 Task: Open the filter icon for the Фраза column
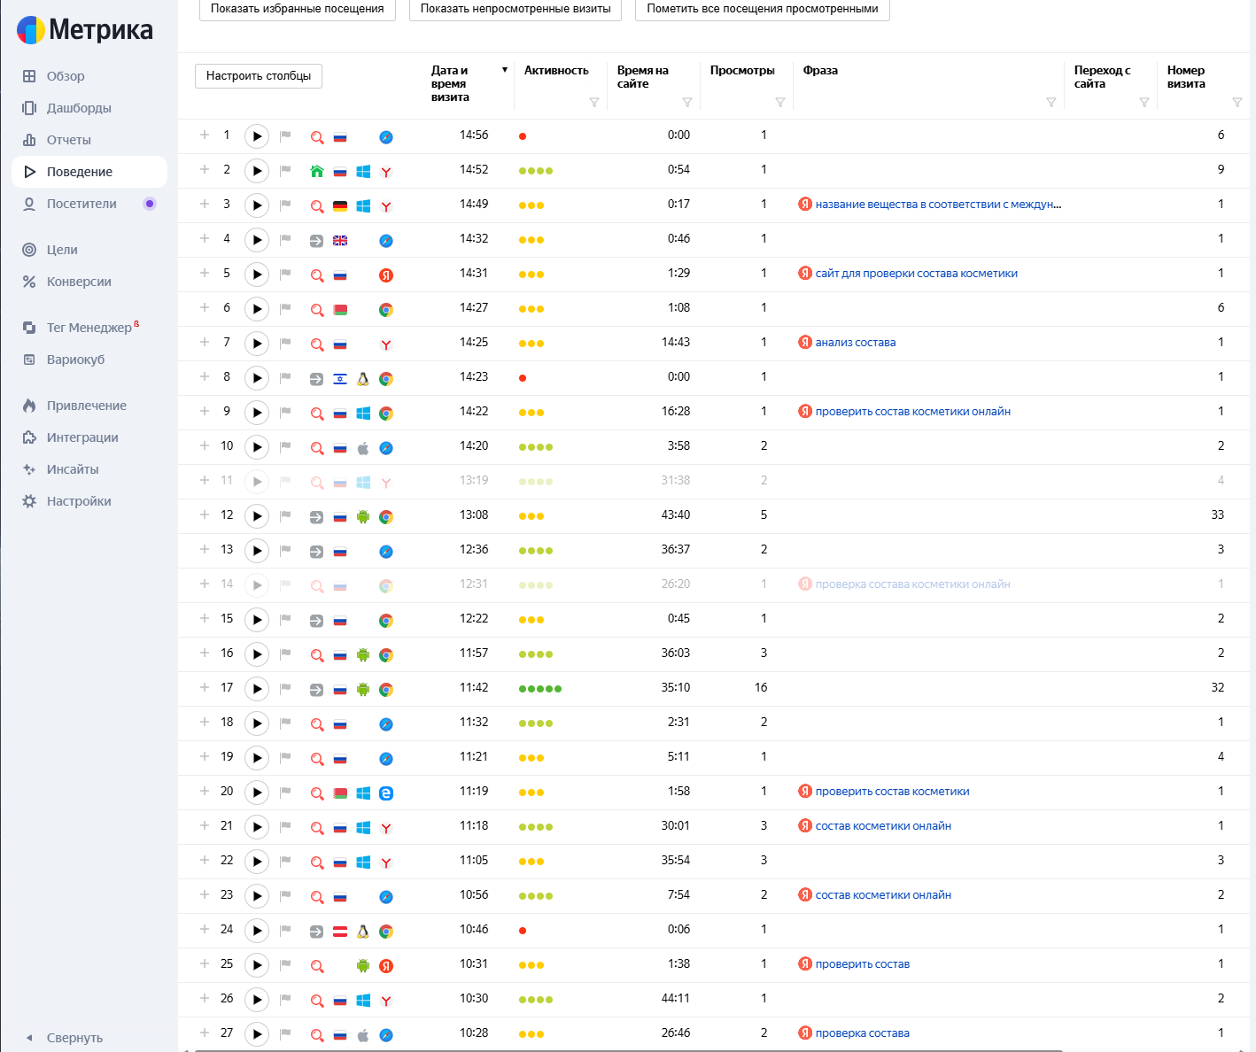pos(1051,103)
